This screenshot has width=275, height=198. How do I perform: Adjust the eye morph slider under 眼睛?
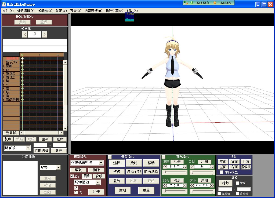tap(175, 173)
